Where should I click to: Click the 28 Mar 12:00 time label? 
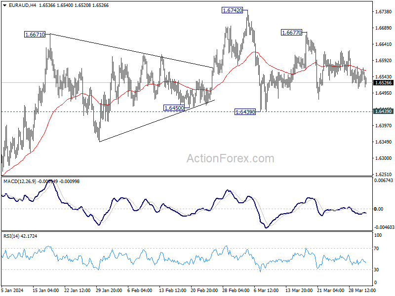point(362,290)
